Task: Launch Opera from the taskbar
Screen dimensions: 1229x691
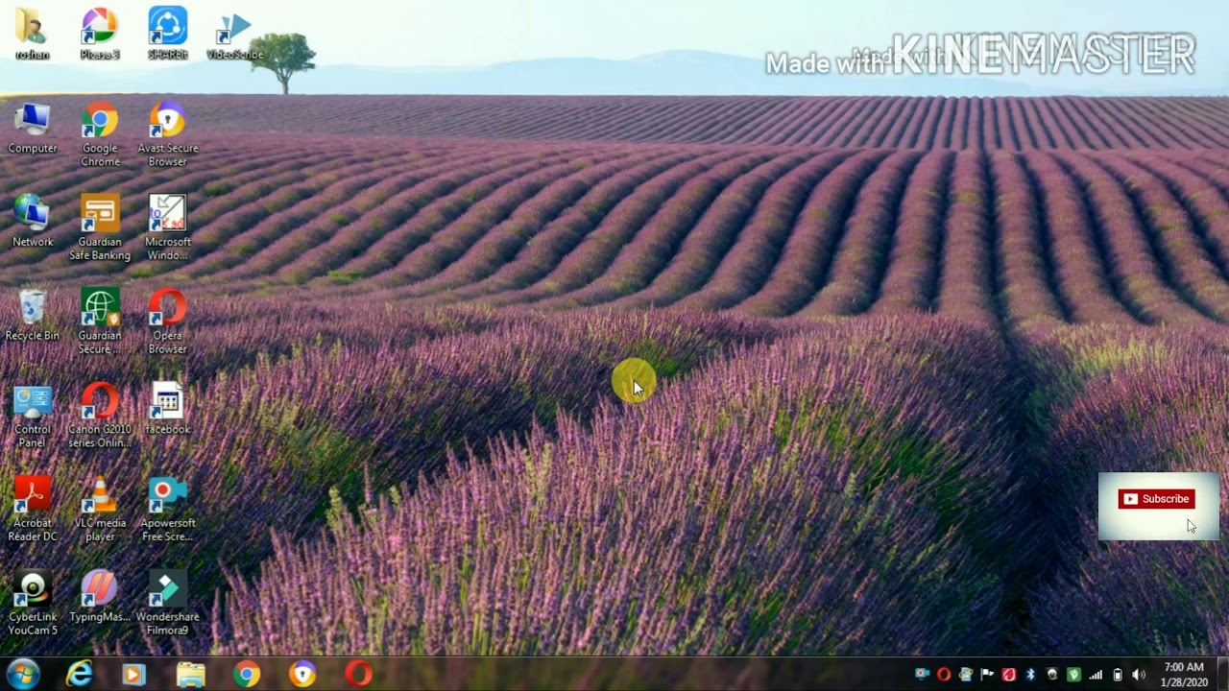Action: pos(358,675)
